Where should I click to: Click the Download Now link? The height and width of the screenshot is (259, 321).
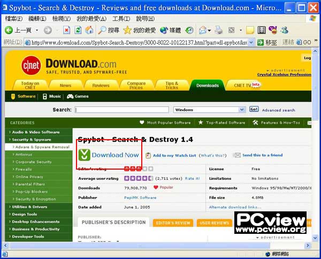click(x=115, y=155)
